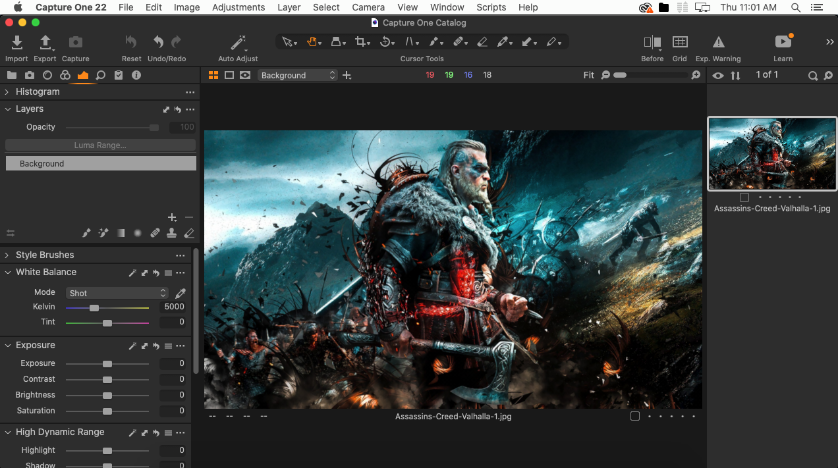Click the browser sort arrows icon
Screen dimensions: 838x468
tap(735, 75)
